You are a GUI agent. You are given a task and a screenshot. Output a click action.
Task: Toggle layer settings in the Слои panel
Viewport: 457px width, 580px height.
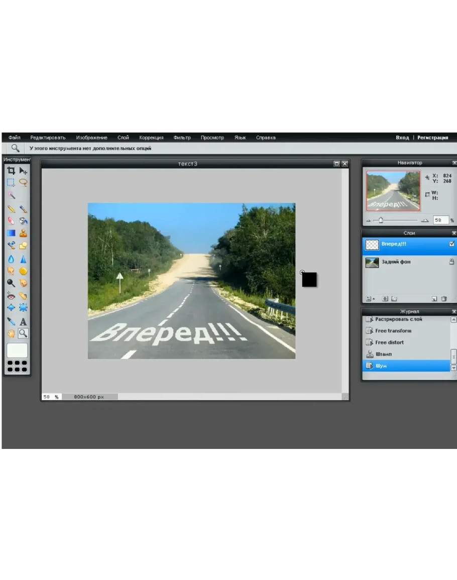click(370, 299)
